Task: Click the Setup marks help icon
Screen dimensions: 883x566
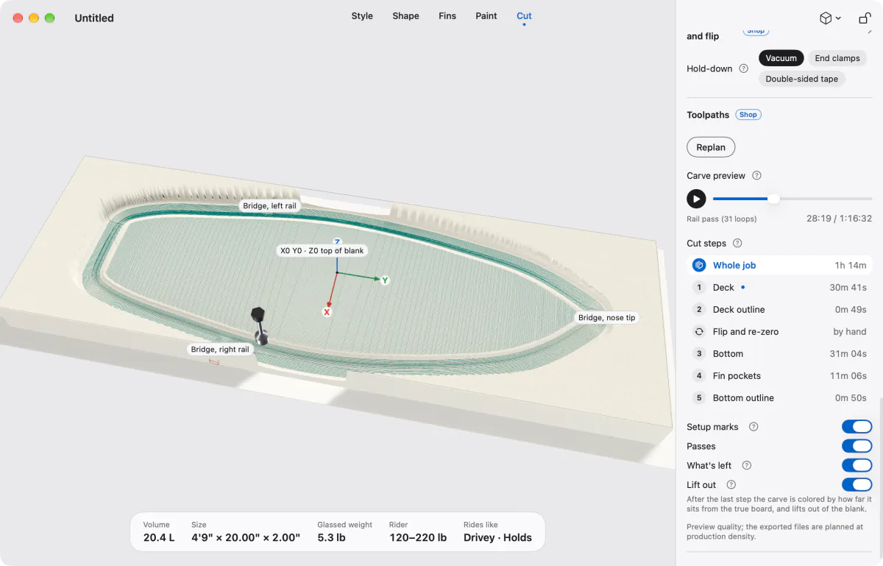Action: (x=753, y=427)
